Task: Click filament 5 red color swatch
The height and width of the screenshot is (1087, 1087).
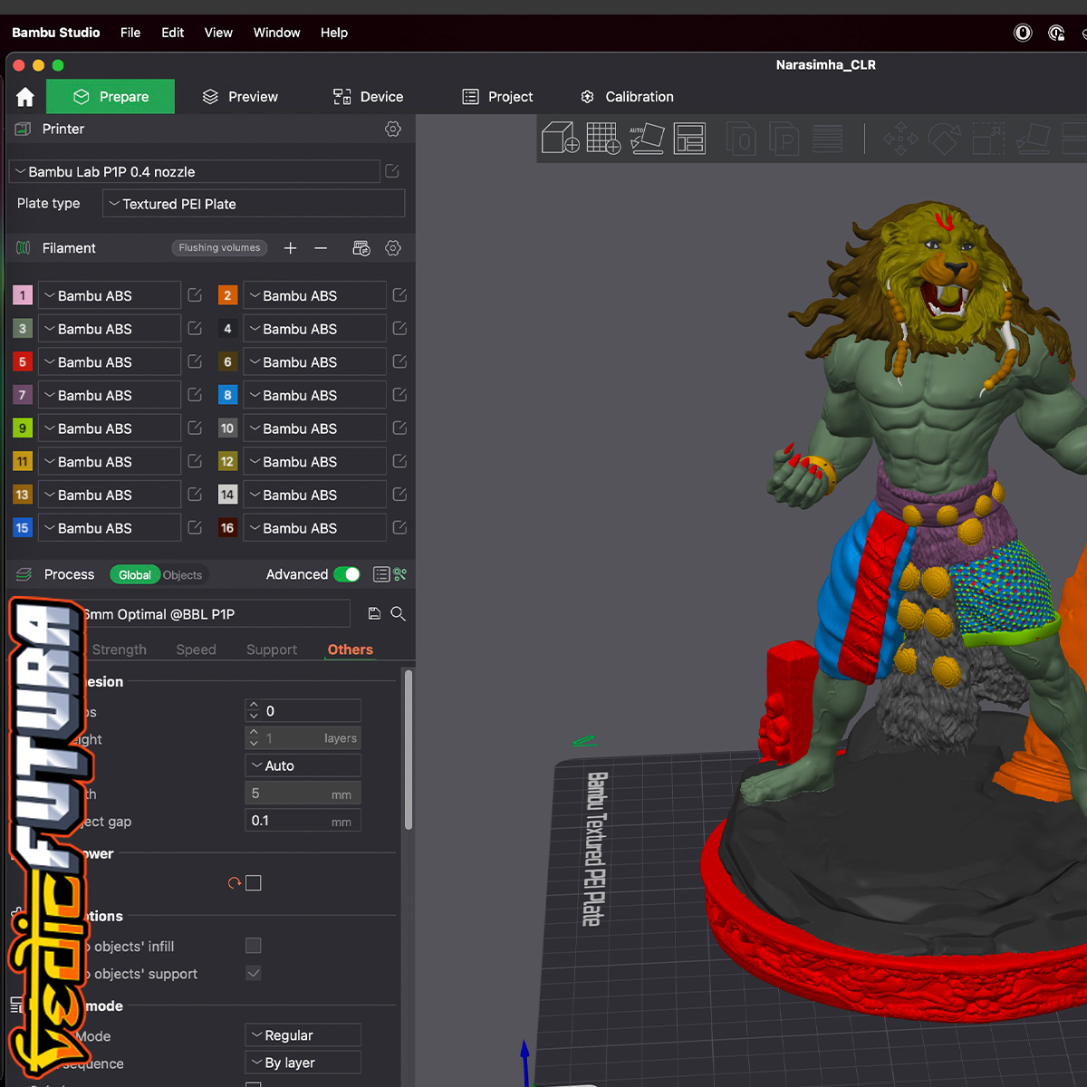Action: pos(23,361)
